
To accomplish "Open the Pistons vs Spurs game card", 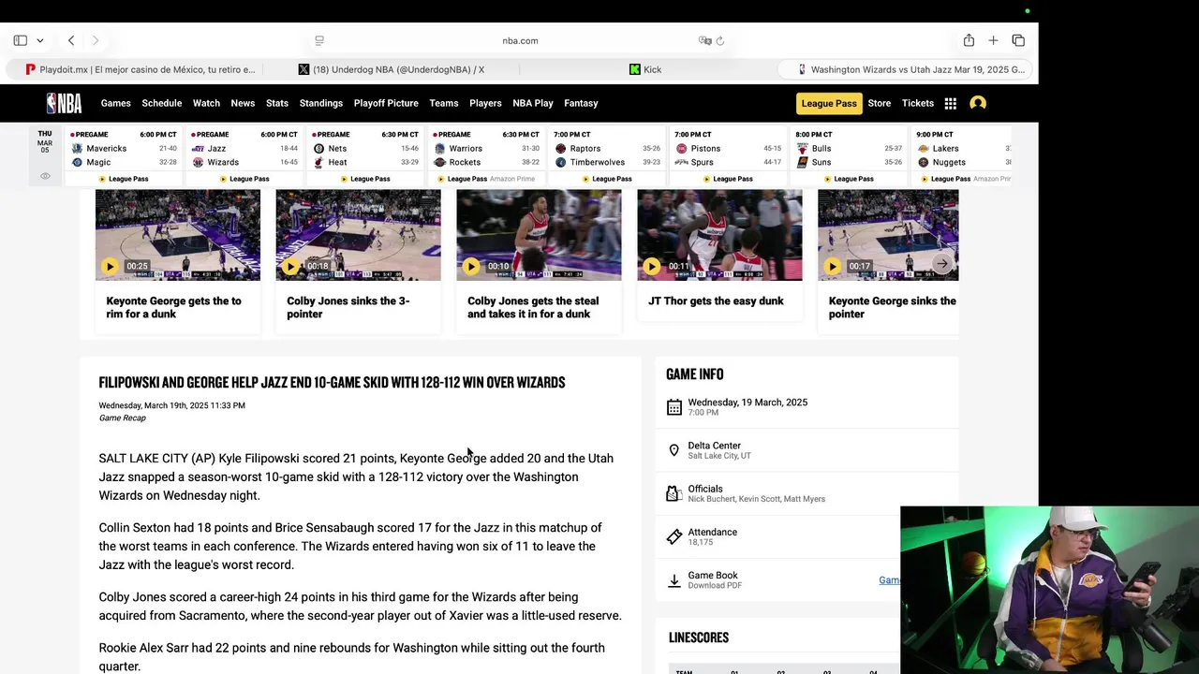I will tap(728, 155).
